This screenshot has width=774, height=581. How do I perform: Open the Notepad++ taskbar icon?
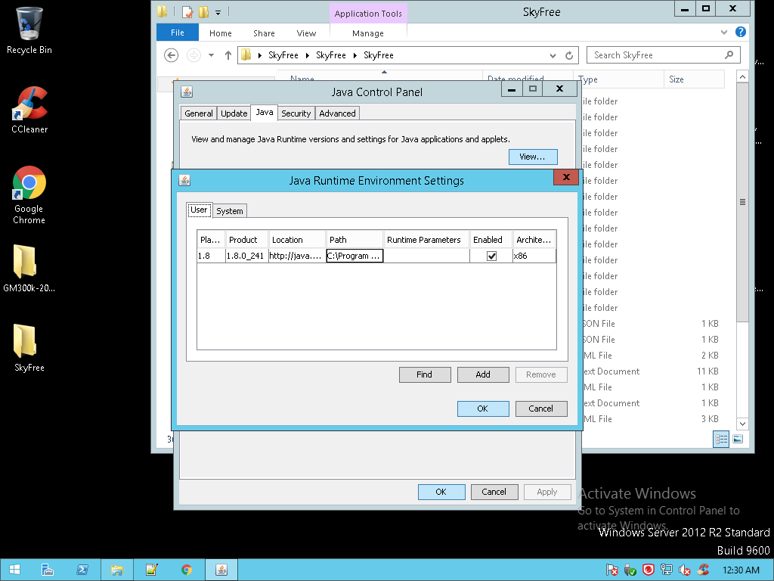151,570
